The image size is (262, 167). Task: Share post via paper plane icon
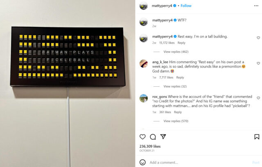(163, 136)
